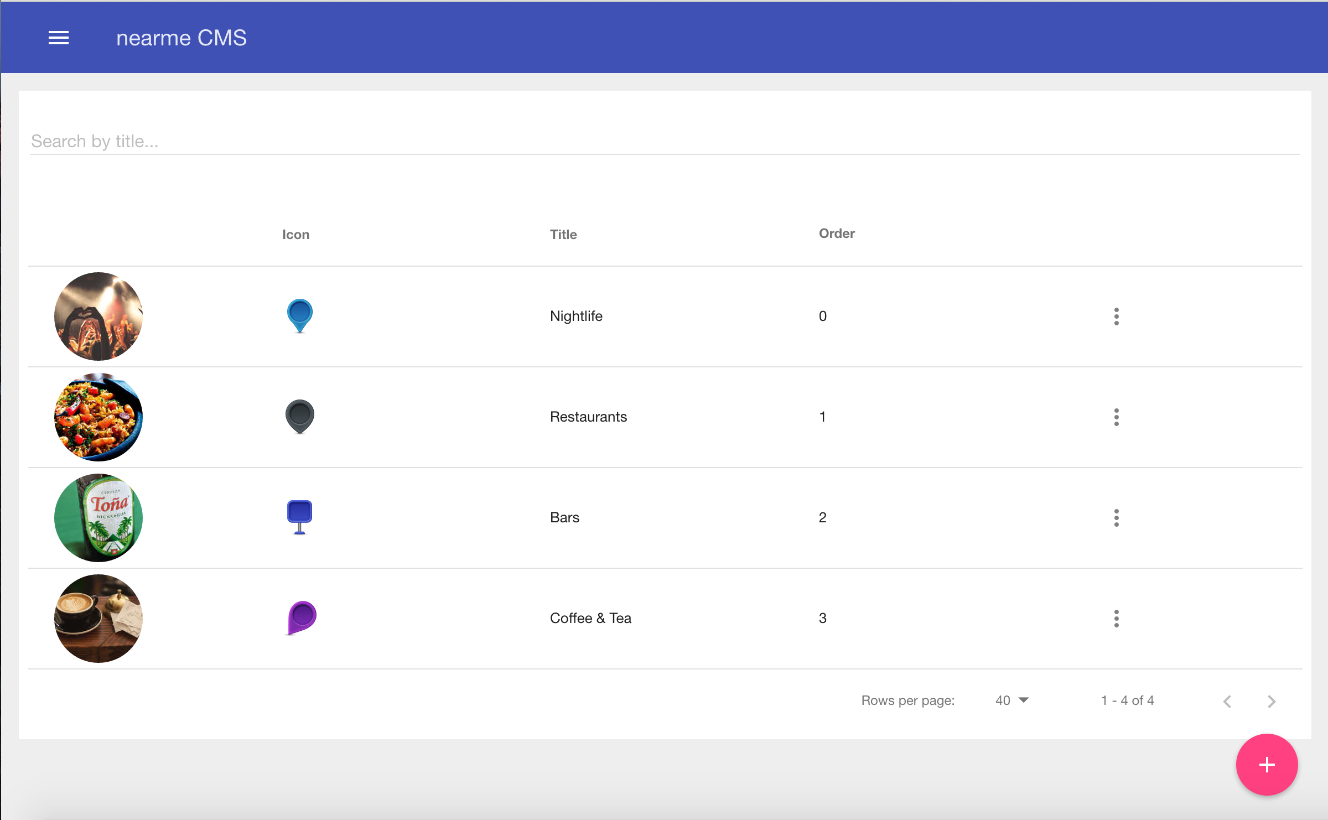
Task: Open the Rows per page dropdown
Action: (x=1011, y=700)
